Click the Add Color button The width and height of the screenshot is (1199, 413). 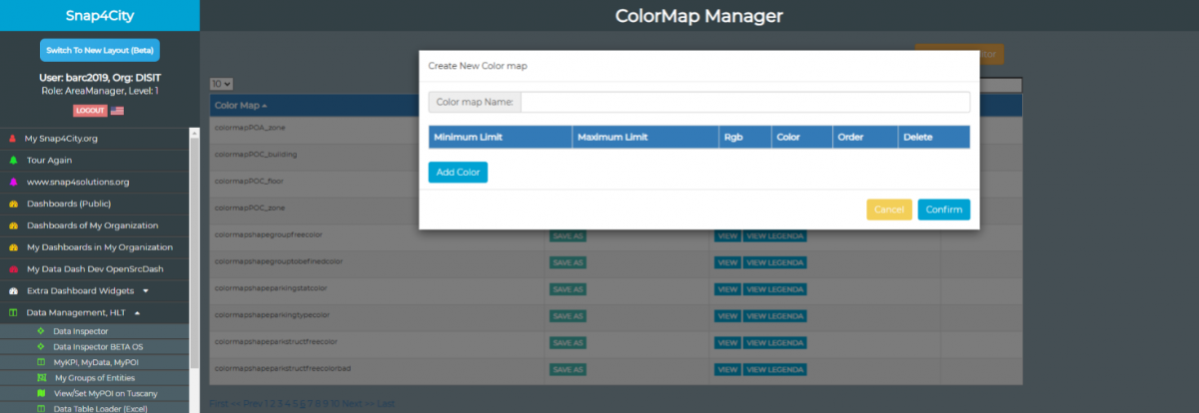(458, 173)
